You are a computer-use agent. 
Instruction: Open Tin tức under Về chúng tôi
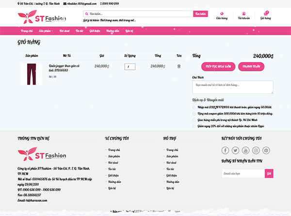pyautogui.click(x=112, y=169)
